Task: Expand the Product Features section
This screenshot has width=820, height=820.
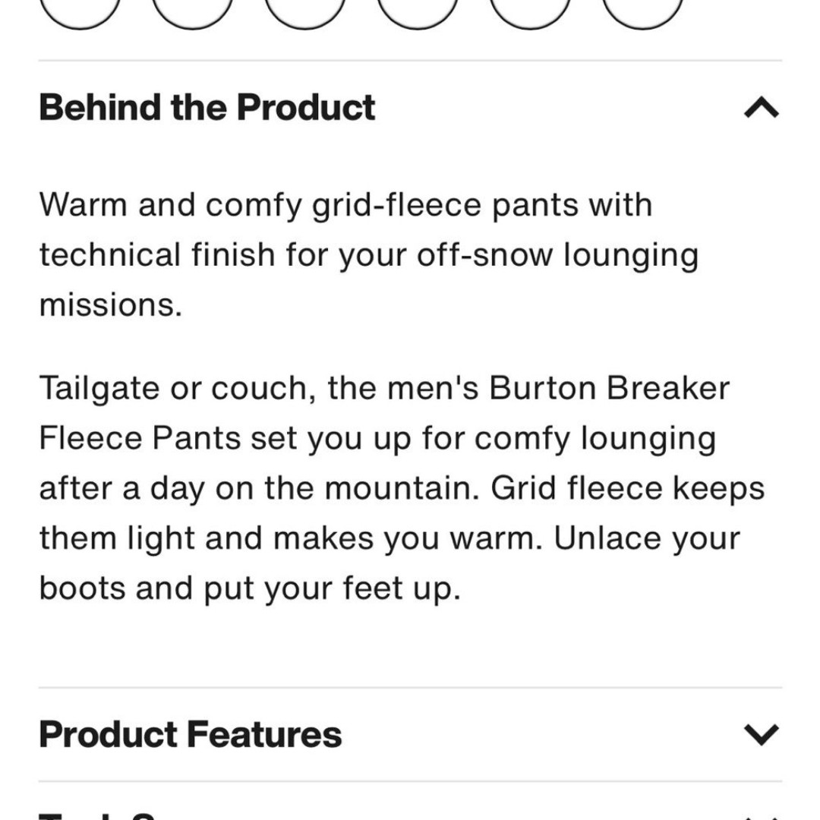Action: point(410,734)
